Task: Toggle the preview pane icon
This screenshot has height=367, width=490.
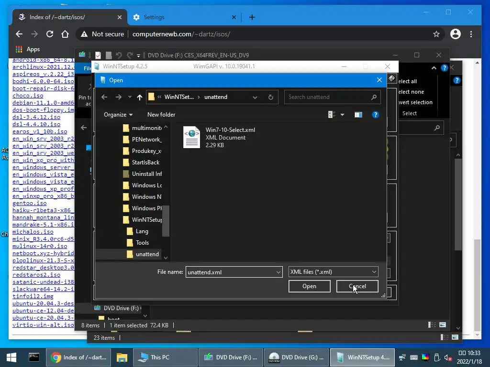Action: click(x=358, y=115)
